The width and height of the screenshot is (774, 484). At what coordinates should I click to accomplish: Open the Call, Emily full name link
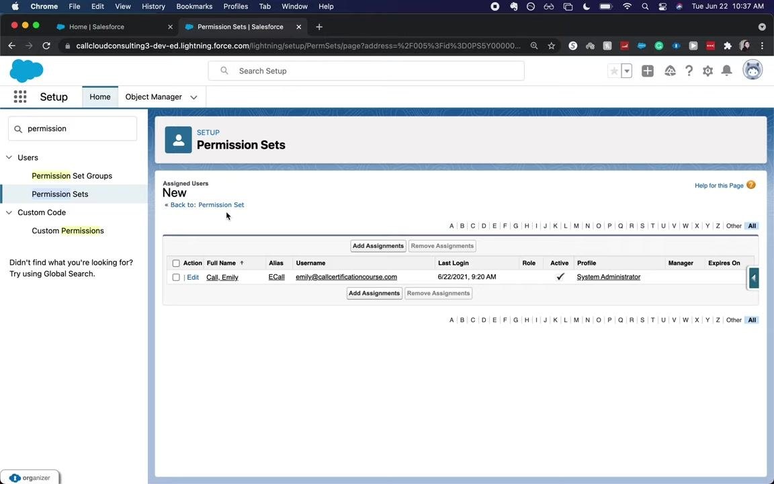point(222,277)
